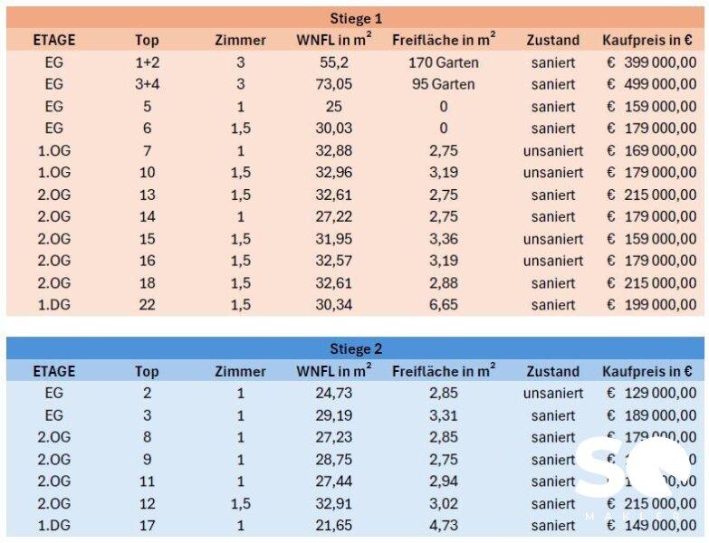Click Kaufpreis column header in Stiege 1
Screen dimensions: 709x543
pyautogui.click(x=647, y=40)
